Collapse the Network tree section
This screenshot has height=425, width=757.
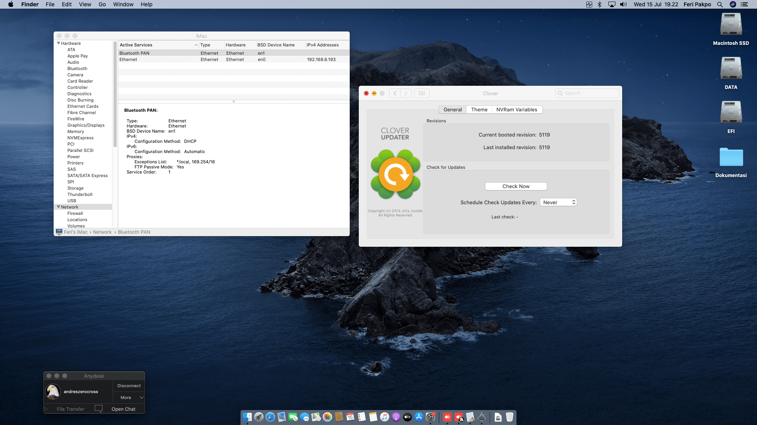click(58, 207)
